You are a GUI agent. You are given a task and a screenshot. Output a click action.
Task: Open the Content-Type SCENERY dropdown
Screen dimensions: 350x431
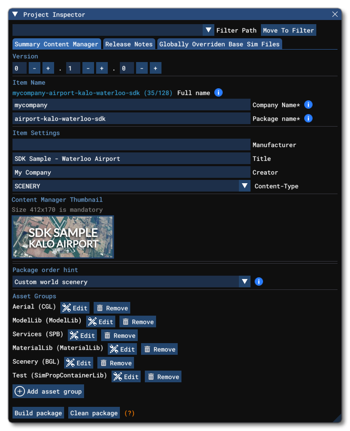[x=245, y=186]
